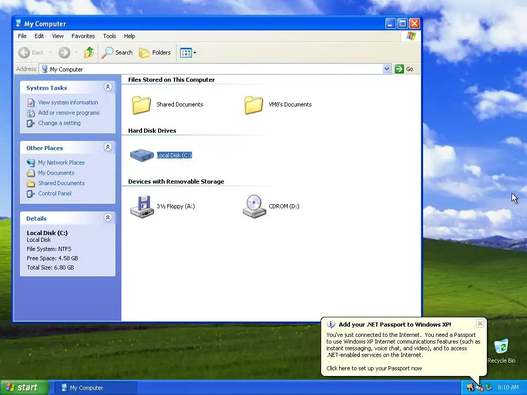Image resolution: width=527 pixels, height=395 pixels.
Task: Select the CDROM (D:) drive icon
Action: 254,207
